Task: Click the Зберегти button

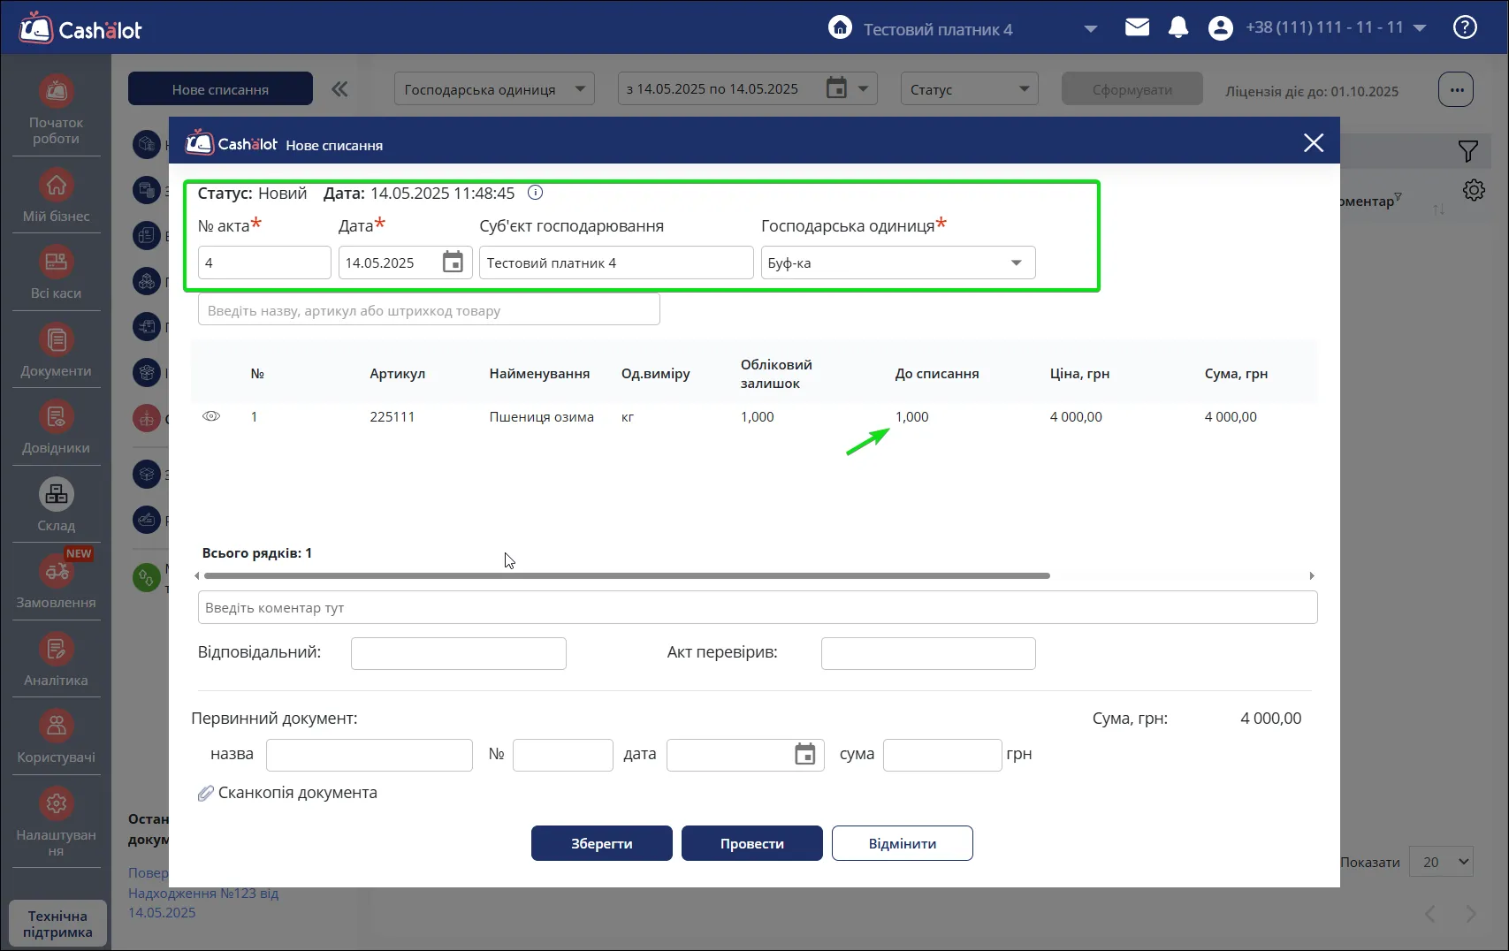Action: point(602,843)
